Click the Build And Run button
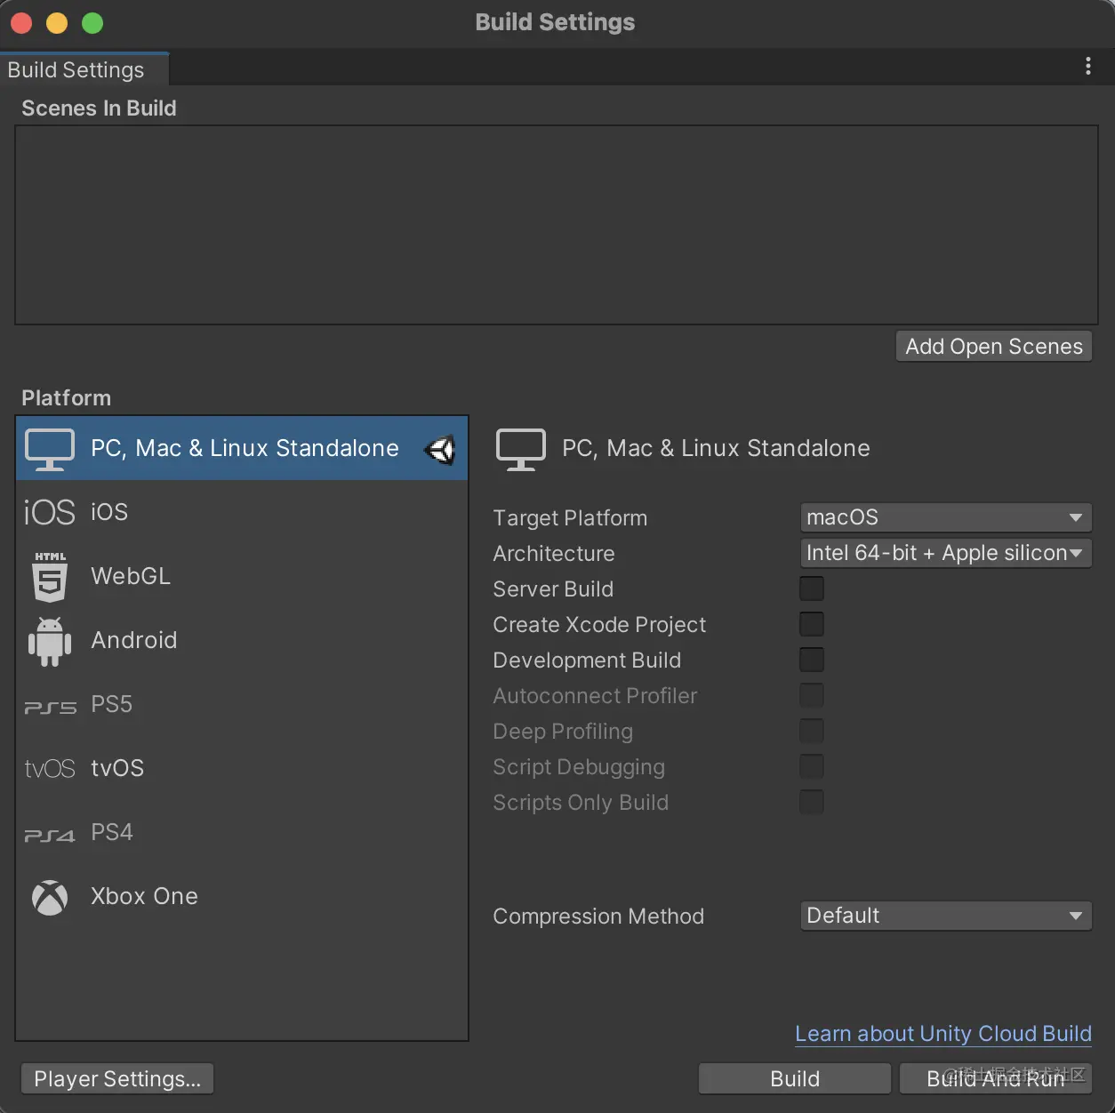The width and height of the screenshot is (1115, 1113). [996, 1079]
